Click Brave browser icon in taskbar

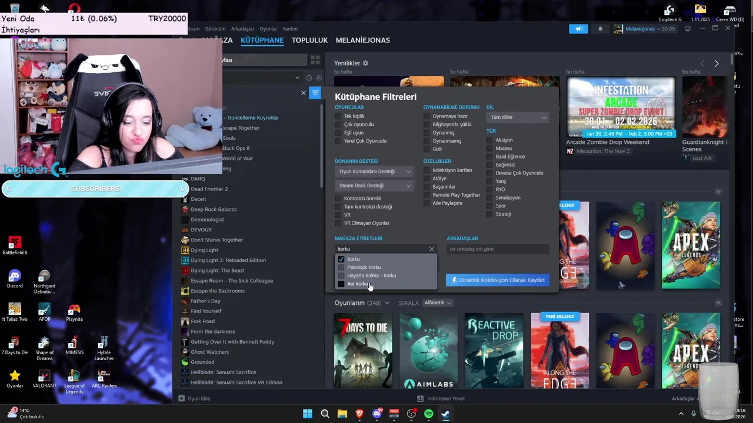[x=359, y=414]
